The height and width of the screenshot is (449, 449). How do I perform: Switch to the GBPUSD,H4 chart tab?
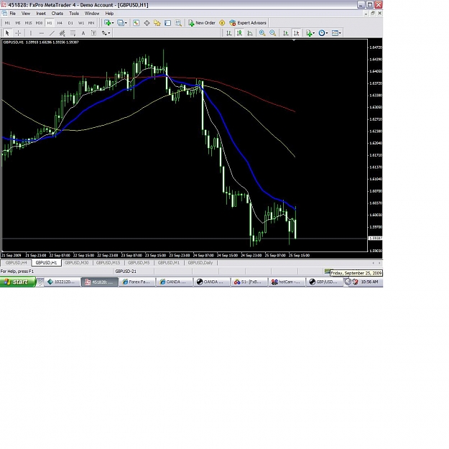click(x=16, y=263)
